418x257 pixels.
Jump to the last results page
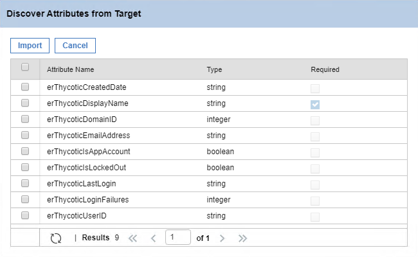(242, 238)
